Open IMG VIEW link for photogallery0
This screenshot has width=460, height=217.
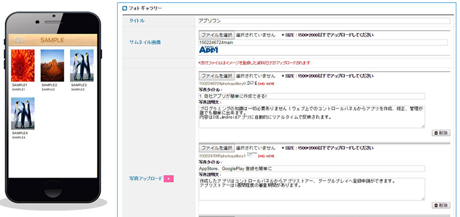click(266, 84)
